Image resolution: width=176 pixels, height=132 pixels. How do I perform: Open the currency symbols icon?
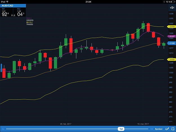click(x=172, y=8)
